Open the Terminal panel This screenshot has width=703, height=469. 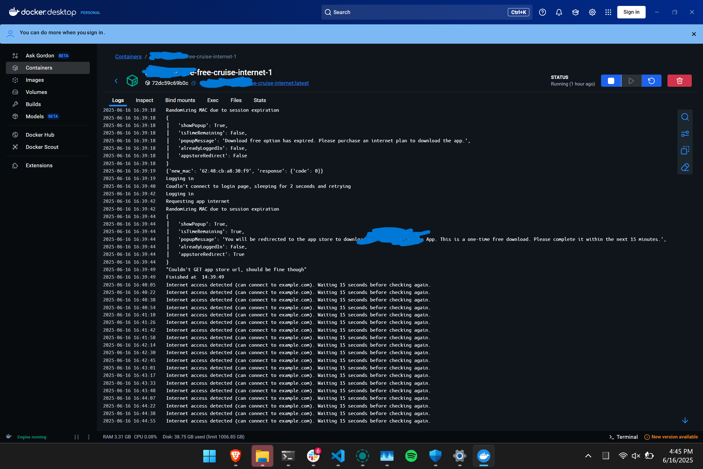pyautogui.click(x=623, y=437)
